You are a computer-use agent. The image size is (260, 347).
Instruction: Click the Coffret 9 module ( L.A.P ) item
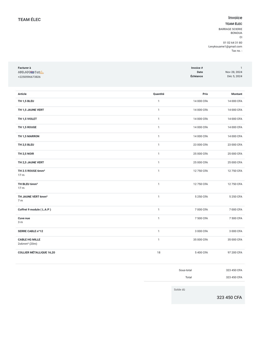tap(35, 209)
